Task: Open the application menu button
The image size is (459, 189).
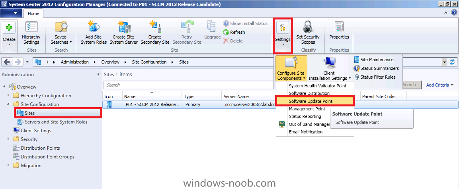Action: coord(11,13)
